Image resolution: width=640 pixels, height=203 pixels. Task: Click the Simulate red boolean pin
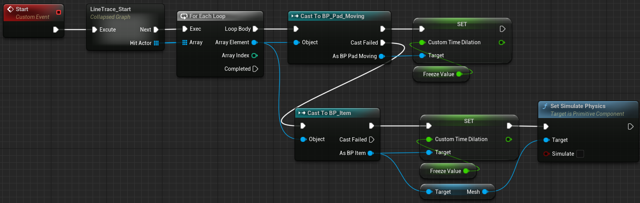(x=546, y=154)
